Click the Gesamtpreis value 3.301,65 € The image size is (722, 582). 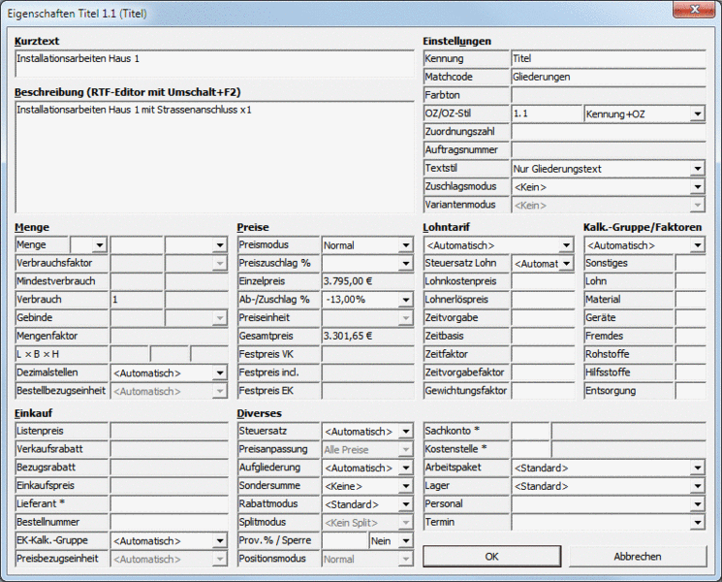(367, 336)
